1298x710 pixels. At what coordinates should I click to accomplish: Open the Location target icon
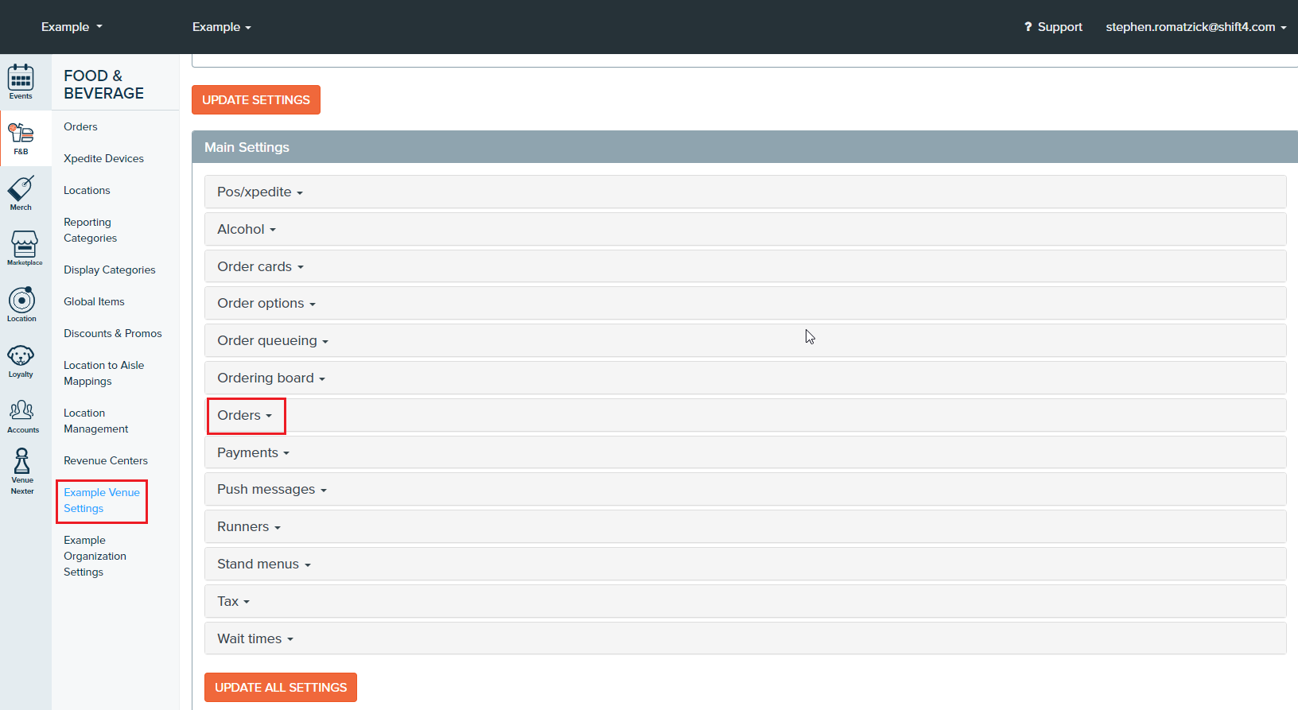click(x=21, y=305)
